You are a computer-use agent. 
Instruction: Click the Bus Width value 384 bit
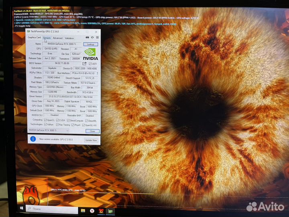point(90,88)
